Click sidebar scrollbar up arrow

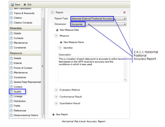[43, 10]
